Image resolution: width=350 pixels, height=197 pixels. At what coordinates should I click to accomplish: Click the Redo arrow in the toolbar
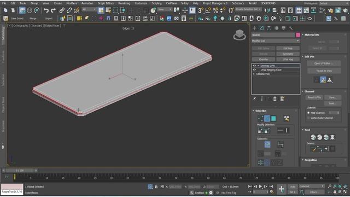pyautogui.click(x=54, y=10)
